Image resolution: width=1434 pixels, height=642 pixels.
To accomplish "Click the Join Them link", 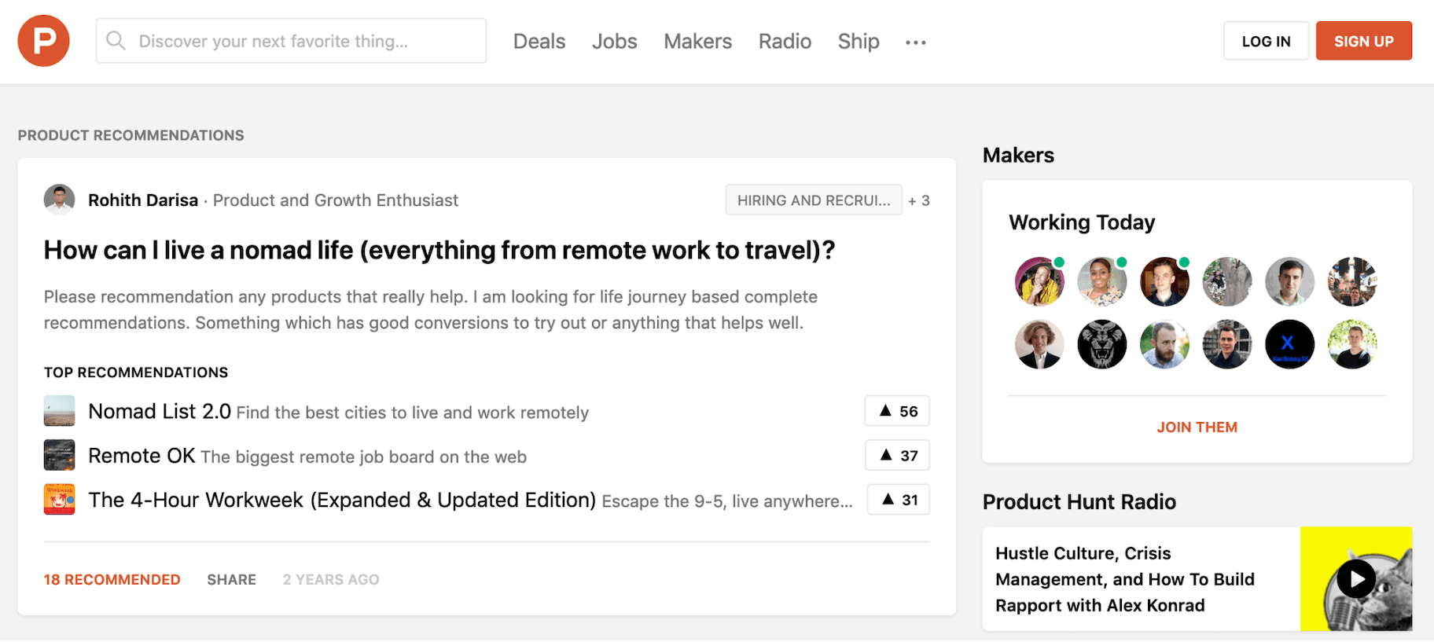I will coord(1197,427).
